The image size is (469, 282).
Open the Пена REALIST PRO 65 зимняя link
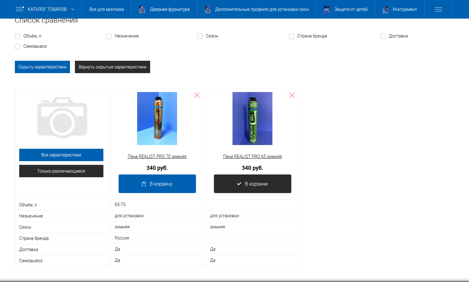tap(253, 156)
